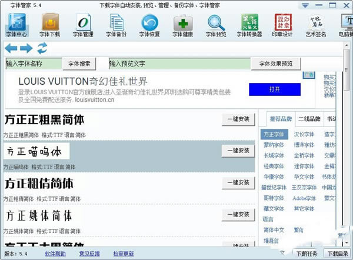Click the back arrow navigation icon
The height and width of the screenshot is (260, 353).
point(11,48)
